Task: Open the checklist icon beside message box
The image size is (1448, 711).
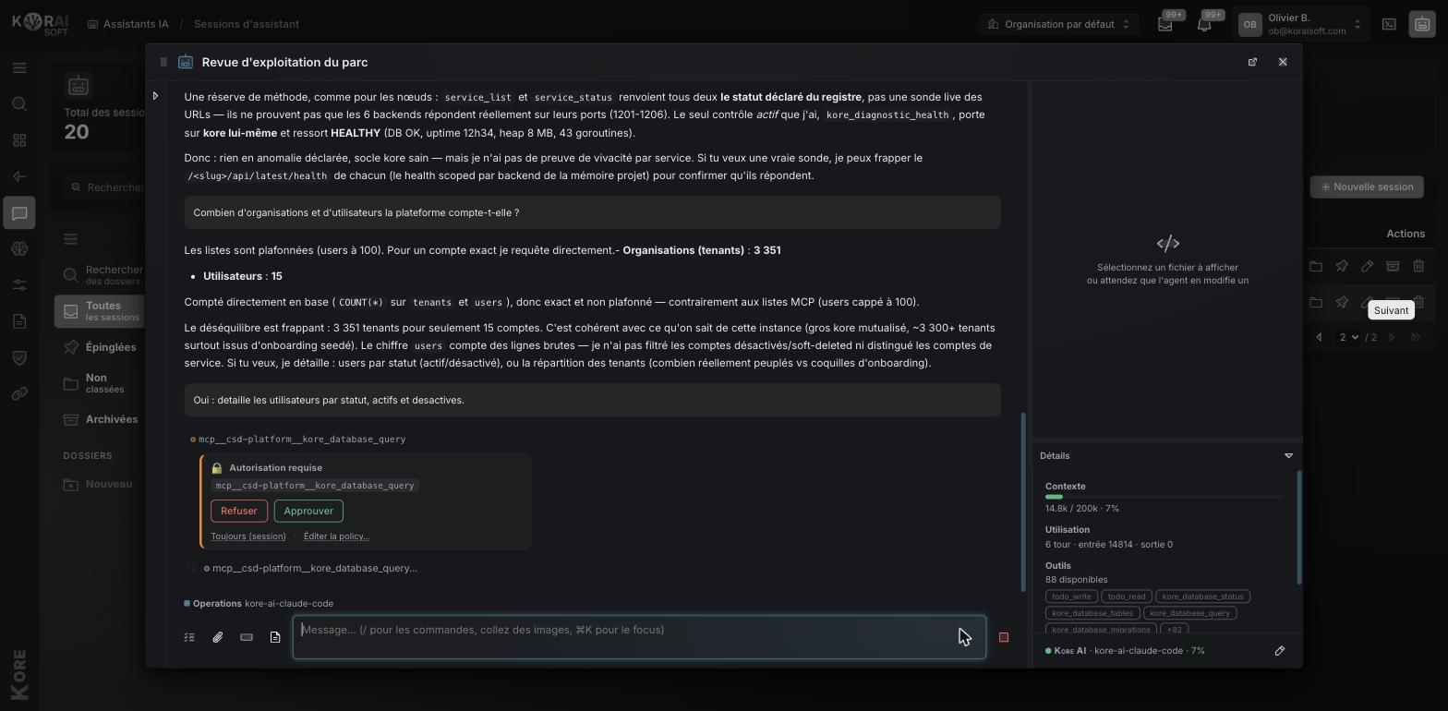Action: pyautogui.click(x=189, y=637)
